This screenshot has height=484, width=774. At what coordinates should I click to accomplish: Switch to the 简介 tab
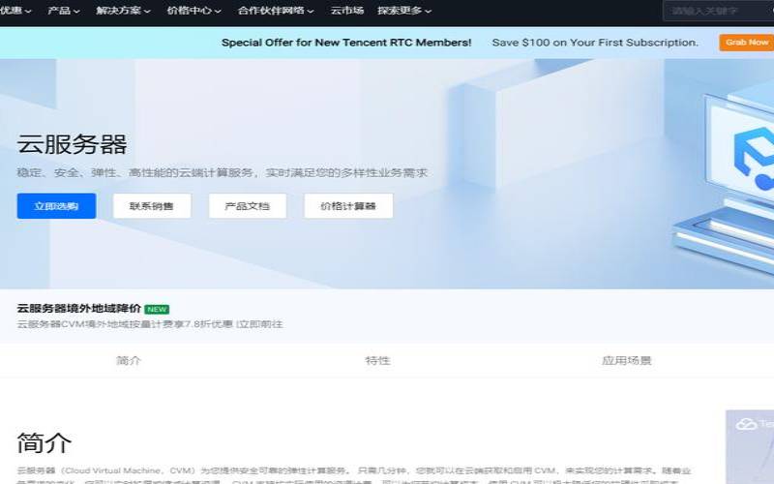point(129,361)
